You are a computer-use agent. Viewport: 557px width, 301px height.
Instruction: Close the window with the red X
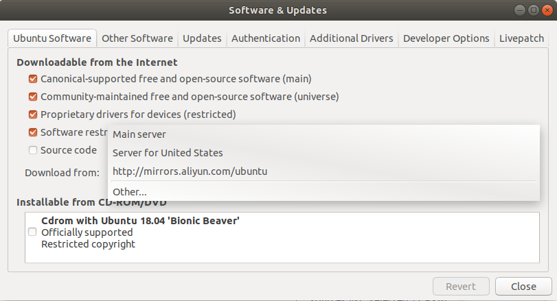547,10
